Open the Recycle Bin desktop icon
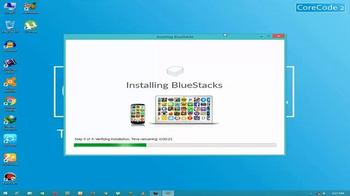This screenshot has width=350, height=196. 10,27
